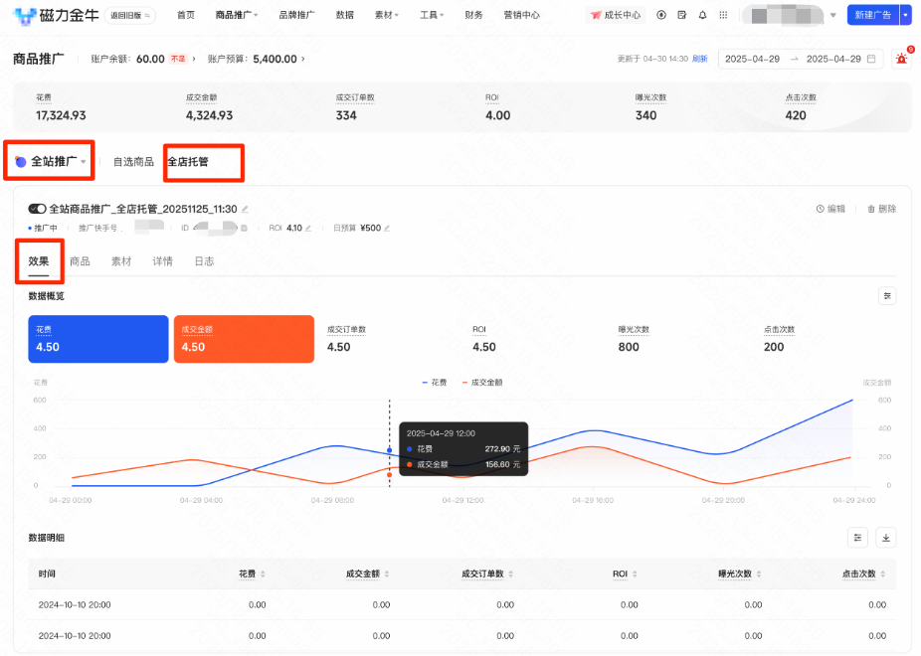Viewport: 921px width, 656px height.
Task: Click the 新建广告 button
Action: click(x=873, y=15)
